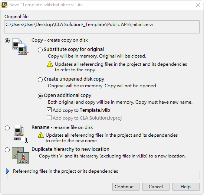Click the Copy VI files icon
The height and width of the screenshot is (195, 204).
coord(20,46)
